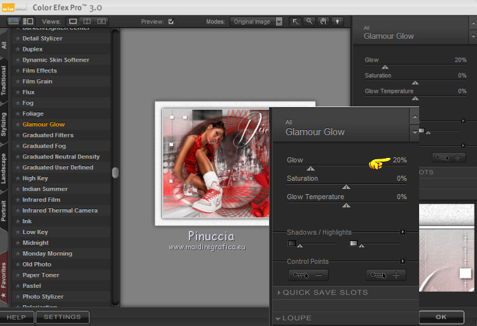Toggle favorite star for Film Grain
The image size is (477, 326).
point(18,81)
